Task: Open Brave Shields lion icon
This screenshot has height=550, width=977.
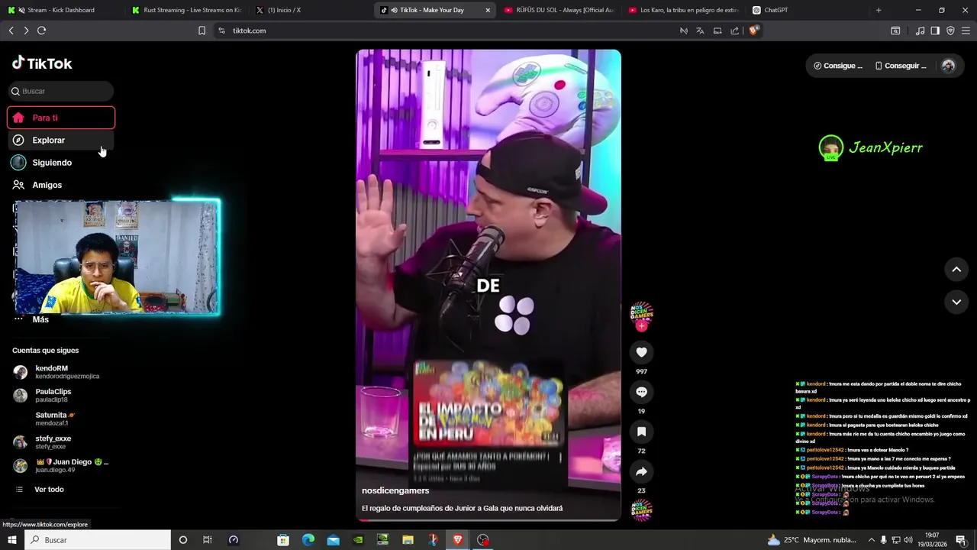Action: 753,31
